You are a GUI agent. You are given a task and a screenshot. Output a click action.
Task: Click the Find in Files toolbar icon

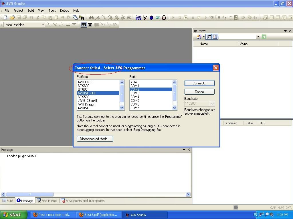(82, 17)
